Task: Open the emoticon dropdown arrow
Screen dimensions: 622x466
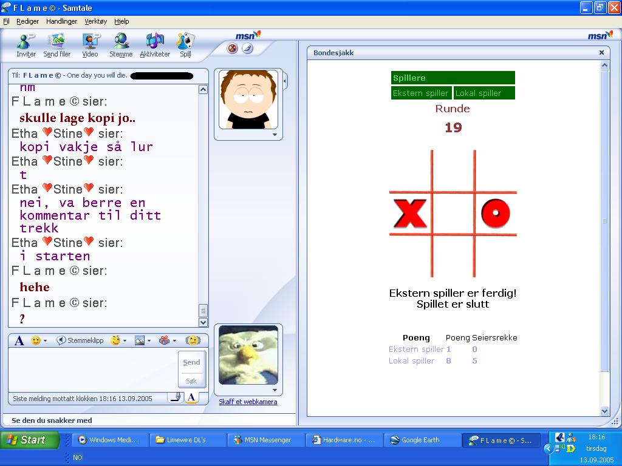Action: coord(45,341)
